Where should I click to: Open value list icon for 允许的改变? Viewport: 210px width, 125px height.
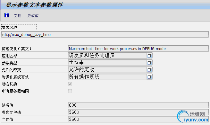[150, 69]
